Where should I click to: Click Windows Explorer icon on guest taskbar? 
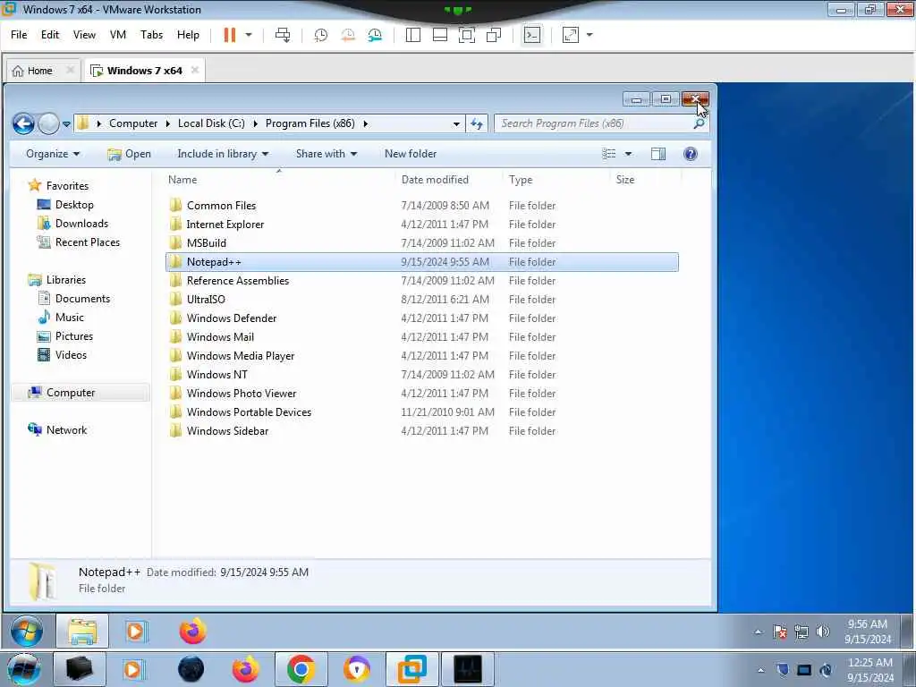(x=82, y=631)
